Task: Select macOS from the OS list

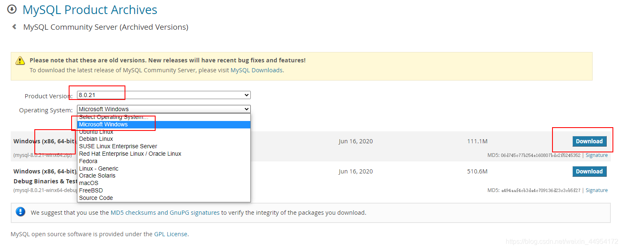Action: (164, 183)
